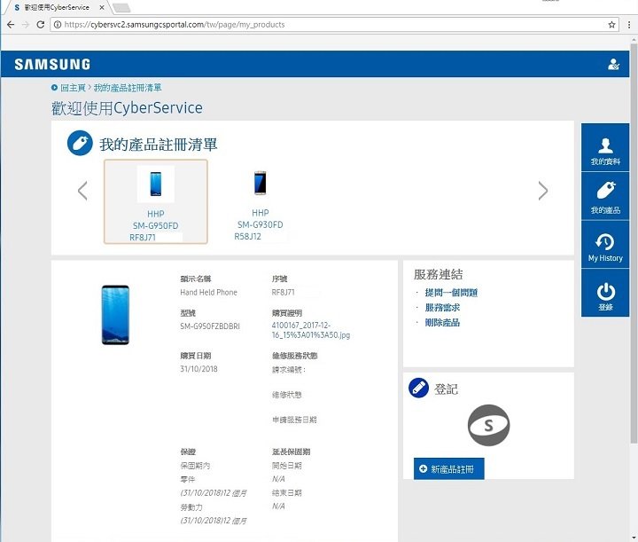The image size is (638, 542).
Task: Click 新產品註冊 button
Action: click(x=448, y=468)
